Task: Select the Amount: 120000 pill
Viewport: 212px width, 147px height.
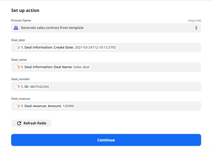Action: 45,106
